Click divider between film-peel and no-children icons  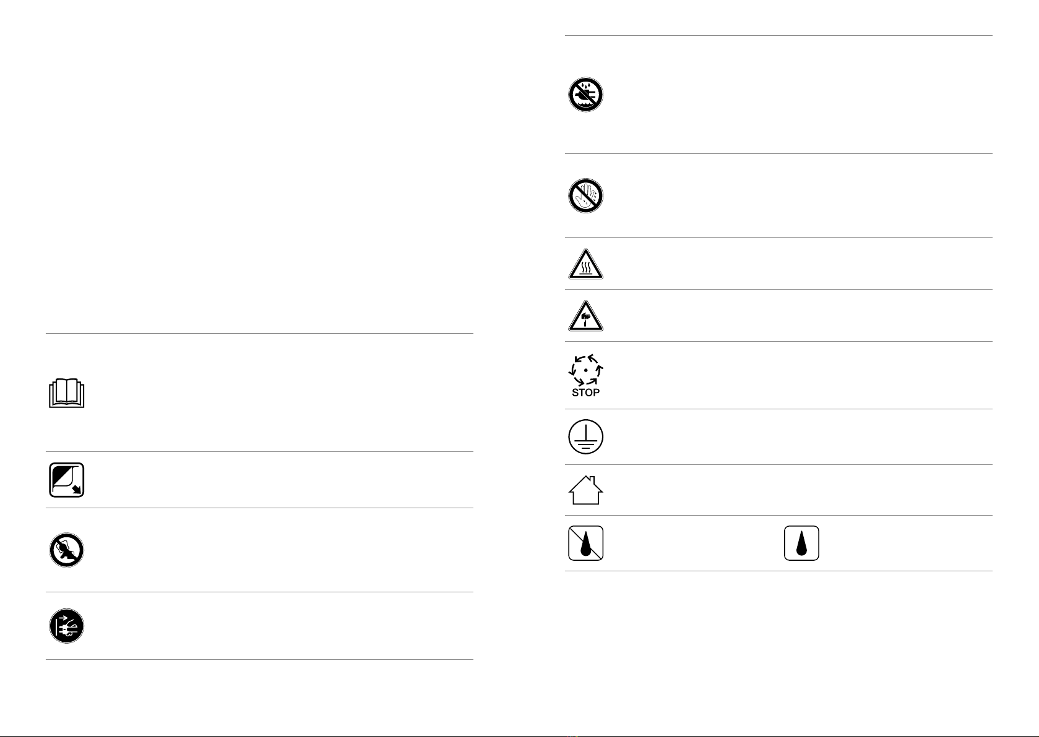259,509
